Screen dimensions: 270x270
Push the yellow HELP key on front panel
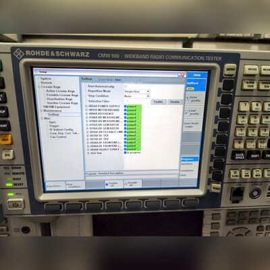tap(6, 139)
